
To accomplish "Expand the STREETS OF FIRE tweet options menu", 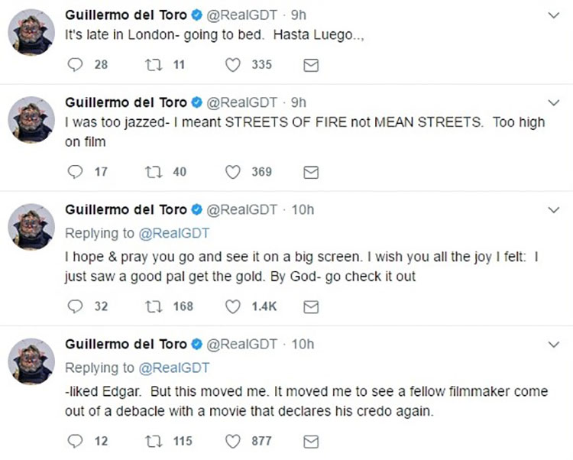I will [555, 103].
